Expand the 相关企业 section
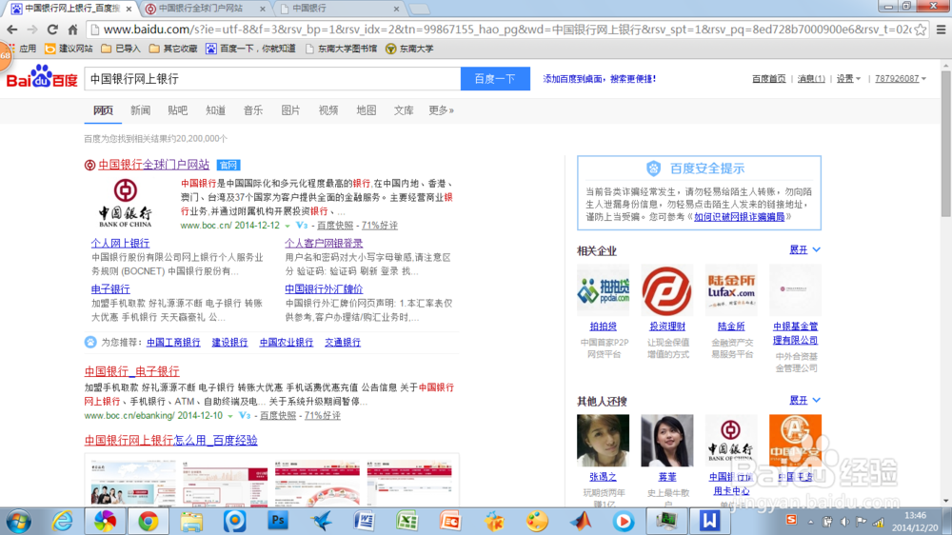Image resolution: width=952 pixels, height=535 pixels. click(x=804, y=249)
